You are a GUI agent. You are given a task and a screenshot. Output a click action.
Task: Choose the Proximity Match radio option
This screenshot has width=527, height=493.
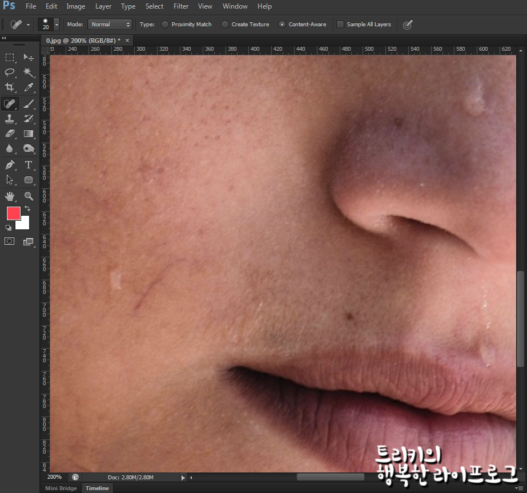tap(165, 25)
